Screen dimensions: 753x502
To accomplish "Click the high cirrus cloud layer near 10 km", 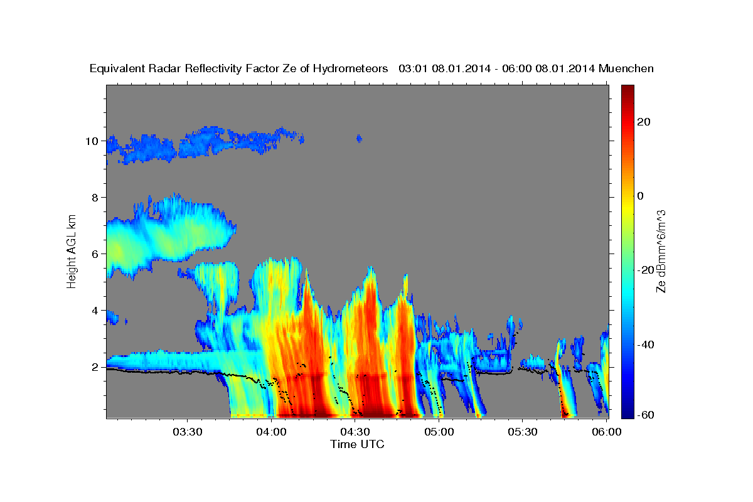I will pyautogui.click(x=204, y=144).
